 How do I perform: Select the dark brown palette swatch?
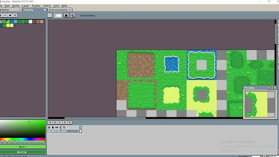coord(34,22)
